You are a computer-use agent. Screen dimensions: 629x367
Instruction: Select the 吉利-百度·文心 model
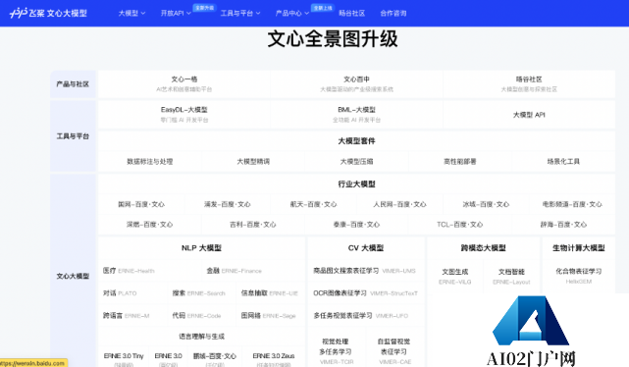(253, 225)
